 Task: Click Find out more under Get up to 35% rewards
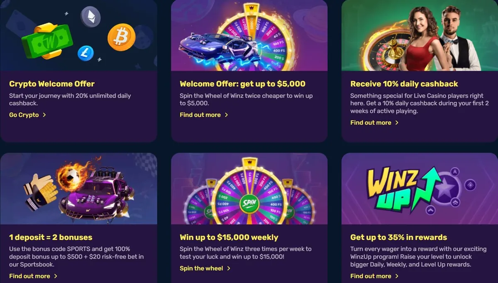pyautogui.click(x=371, y=276)
